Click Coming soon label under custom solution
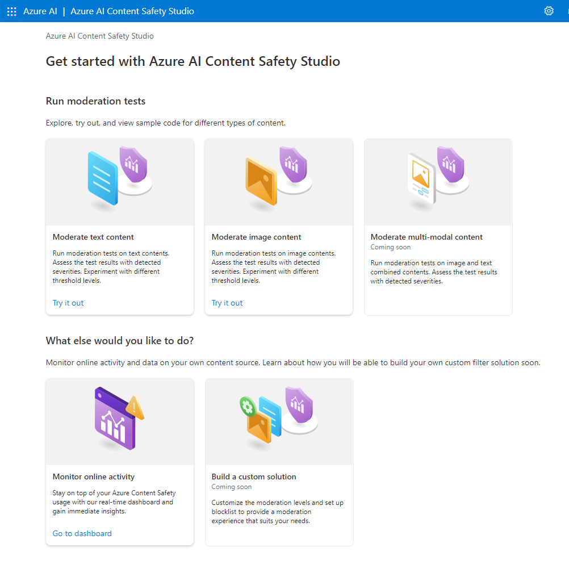 pos(232,487)
